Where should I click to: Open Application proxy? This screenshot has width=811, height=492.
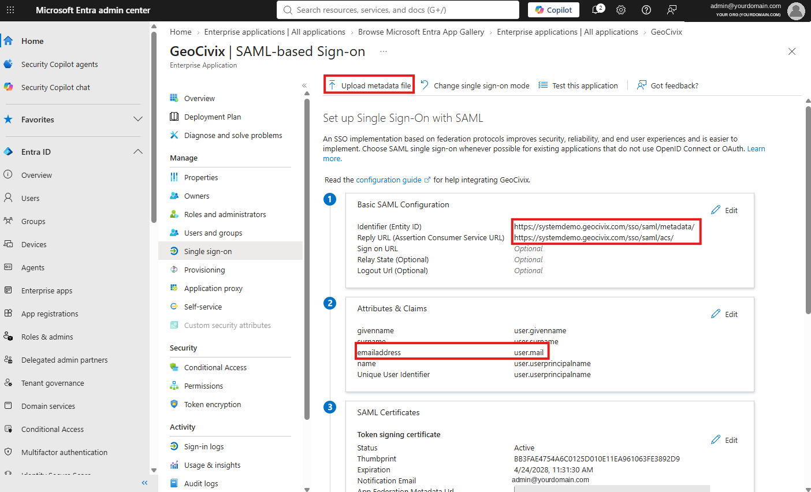213,288
